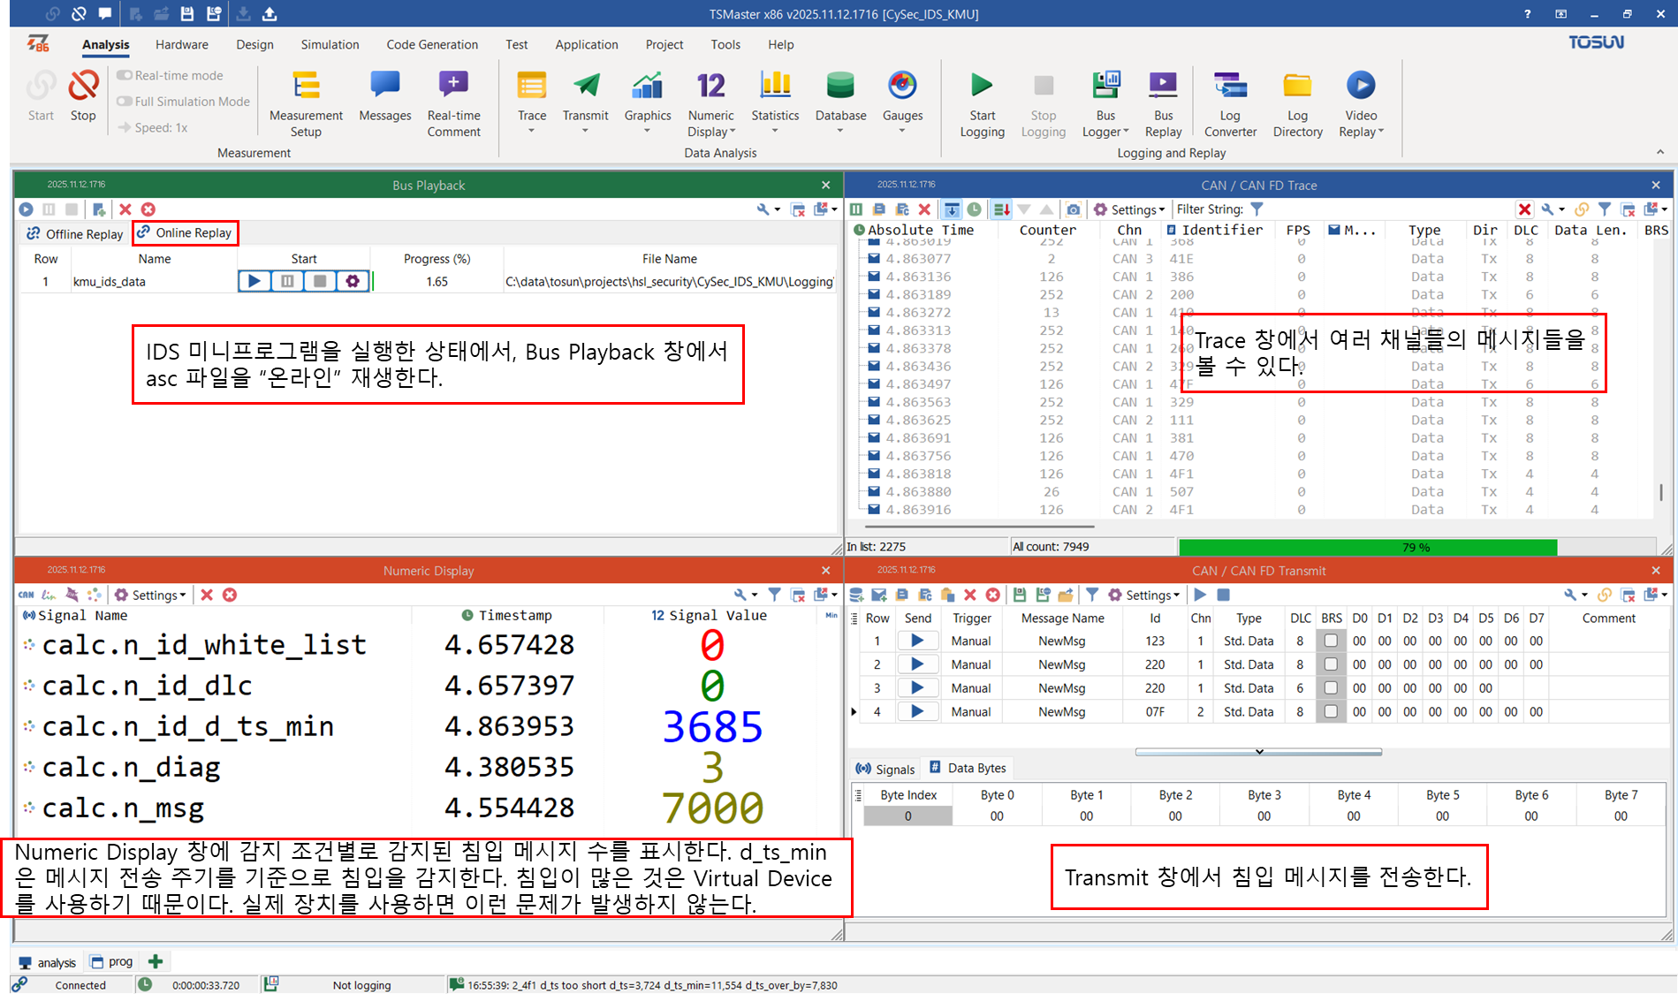This screenshot has width=1678, height=994.
Task: Open Numeric Display ribbon icon
Action: point(710,86)
